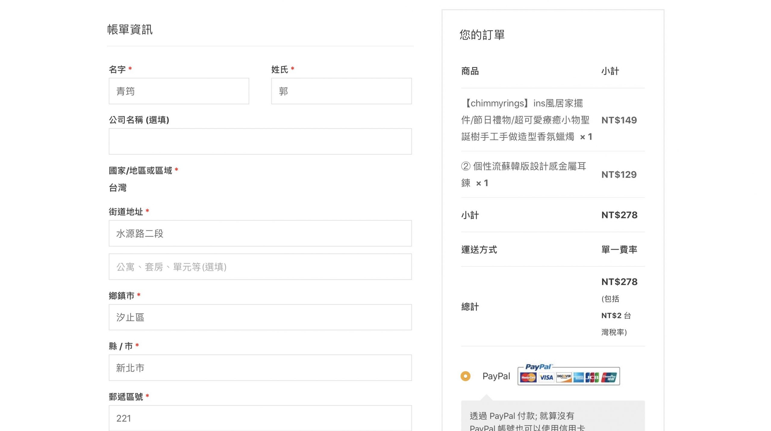Click the 街道地址 street address field
This screenshot has width=771, height=431.
pyautogui.click(x=260, y=233)
